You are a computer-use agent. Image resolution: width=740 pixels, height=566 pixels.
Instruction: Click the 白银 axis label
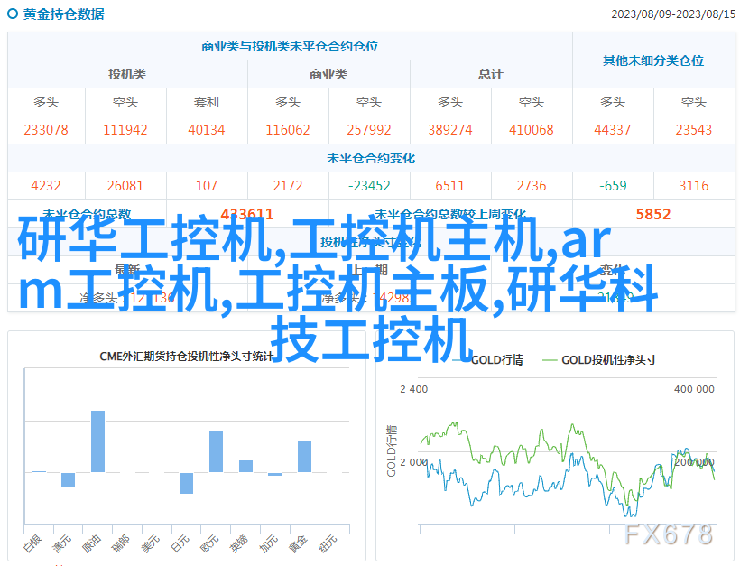pyautogui.click(x=32, y=543)
